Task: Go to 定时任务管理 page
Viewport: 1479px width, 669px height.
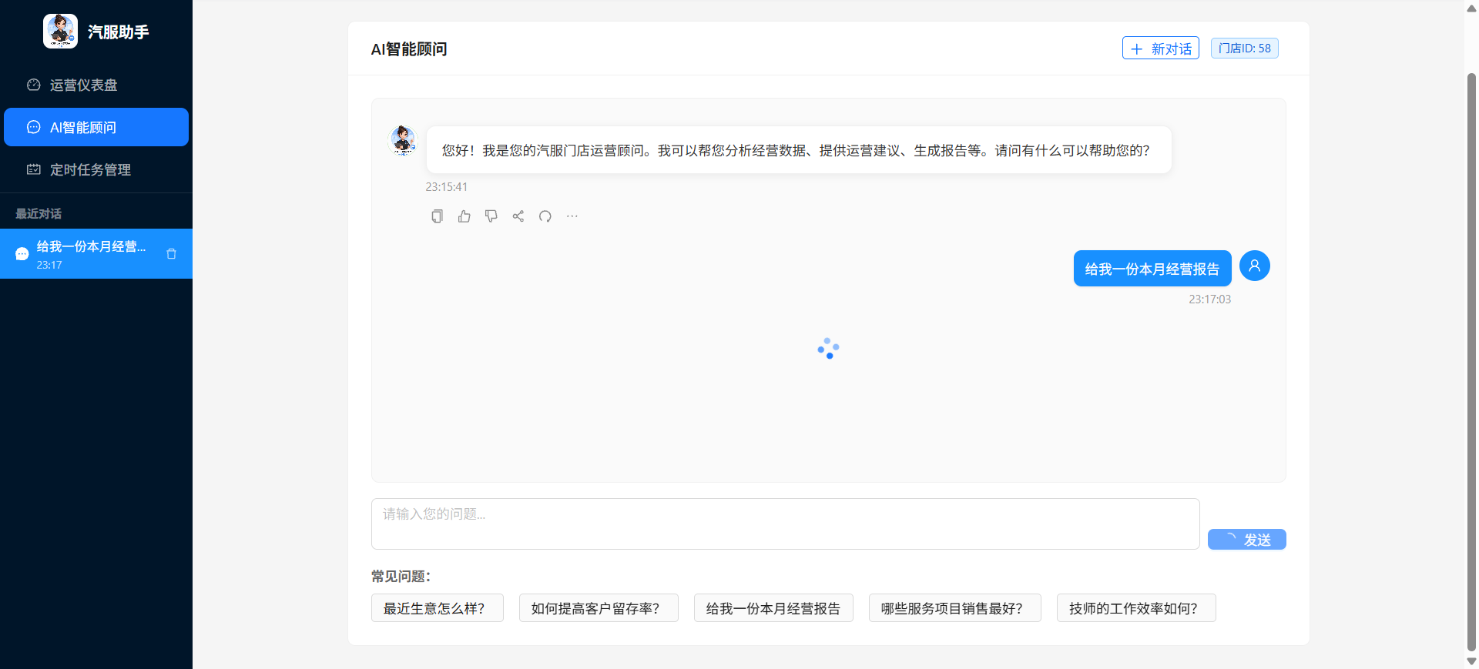Action: point(96,169)
